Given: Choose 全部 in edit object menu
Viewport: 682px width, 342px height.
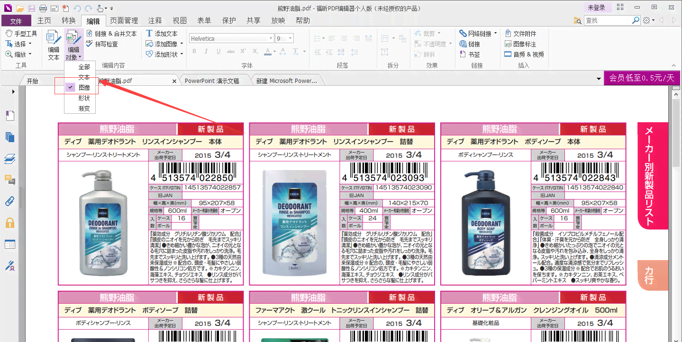Looking at the screenshot, I should (x=80, y=67).
